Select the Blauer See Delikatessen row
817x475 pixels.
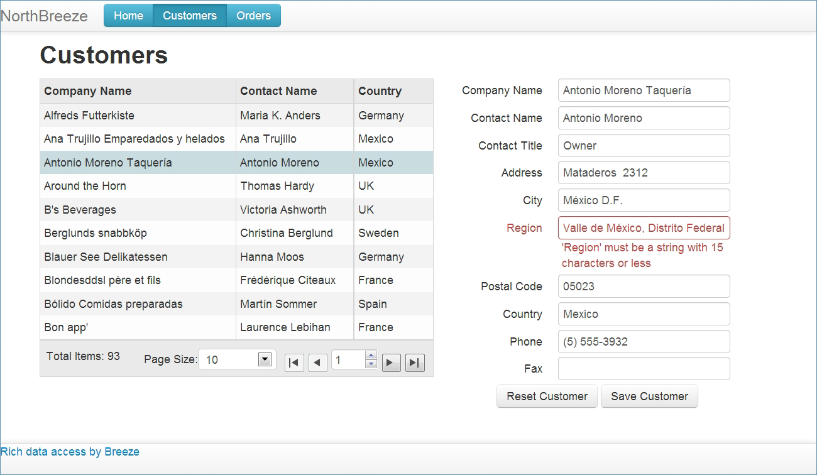(x=236, y=257)
